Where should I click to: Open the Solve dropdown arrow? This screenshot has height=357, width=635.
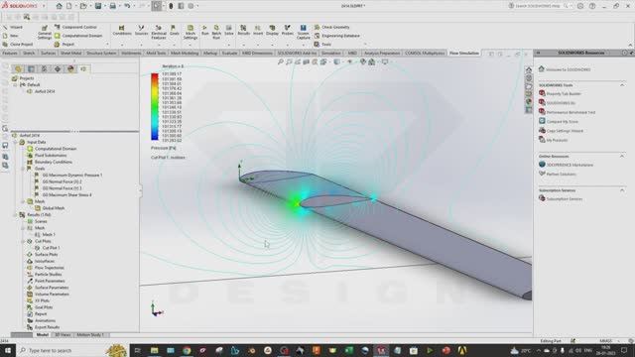[x=229, y=44]
